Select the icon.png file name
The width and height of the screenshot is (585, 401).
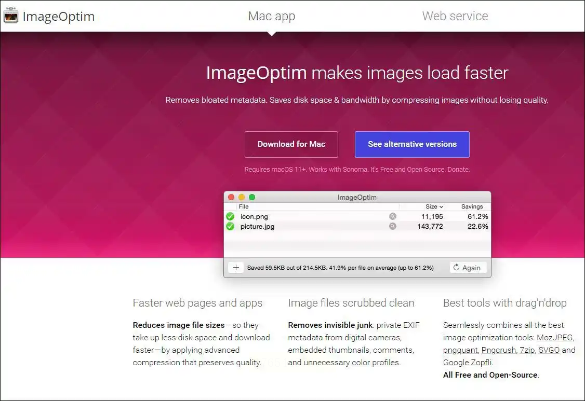(254, 216)
